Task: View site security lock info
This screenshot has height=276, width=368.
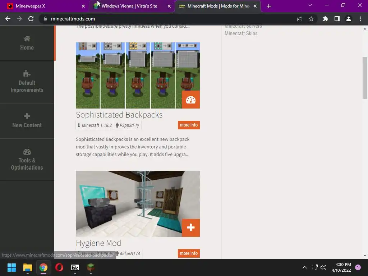Action: (45, 19)
